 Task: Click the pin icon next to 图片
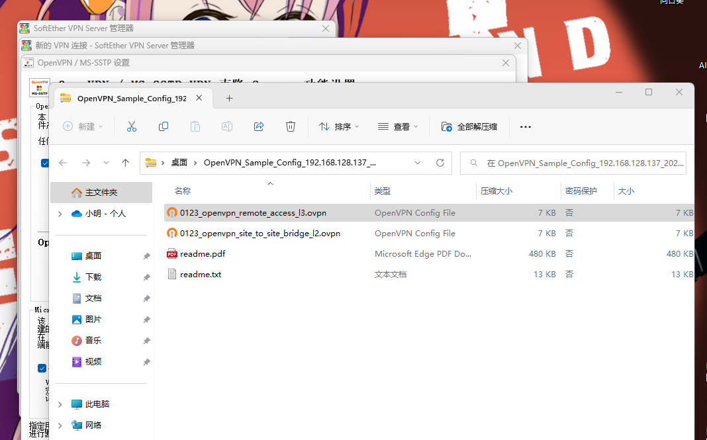click(x=146, y=320)
